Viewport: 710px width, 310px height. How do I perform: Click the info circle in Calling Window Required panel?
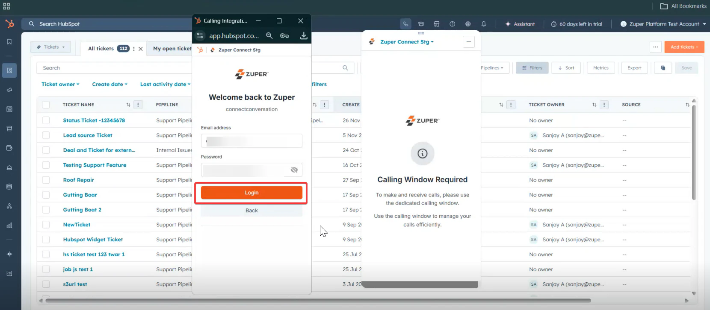[x=423, y=153]
